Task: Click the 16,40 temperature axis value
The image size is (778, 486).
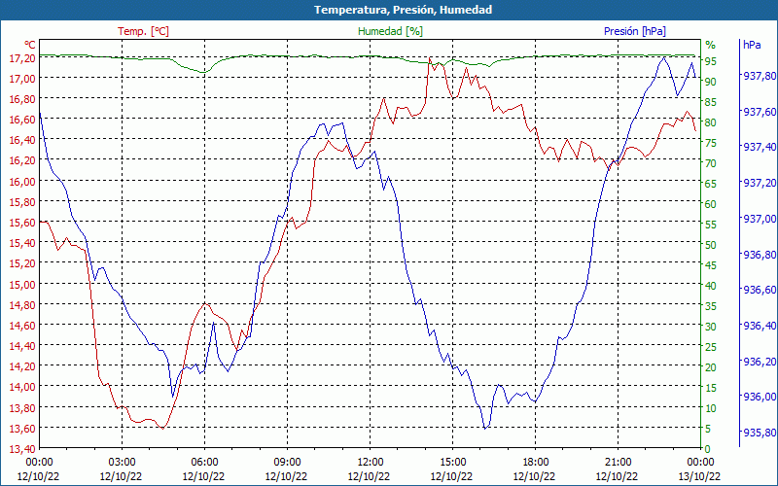Action: [22, 140]
